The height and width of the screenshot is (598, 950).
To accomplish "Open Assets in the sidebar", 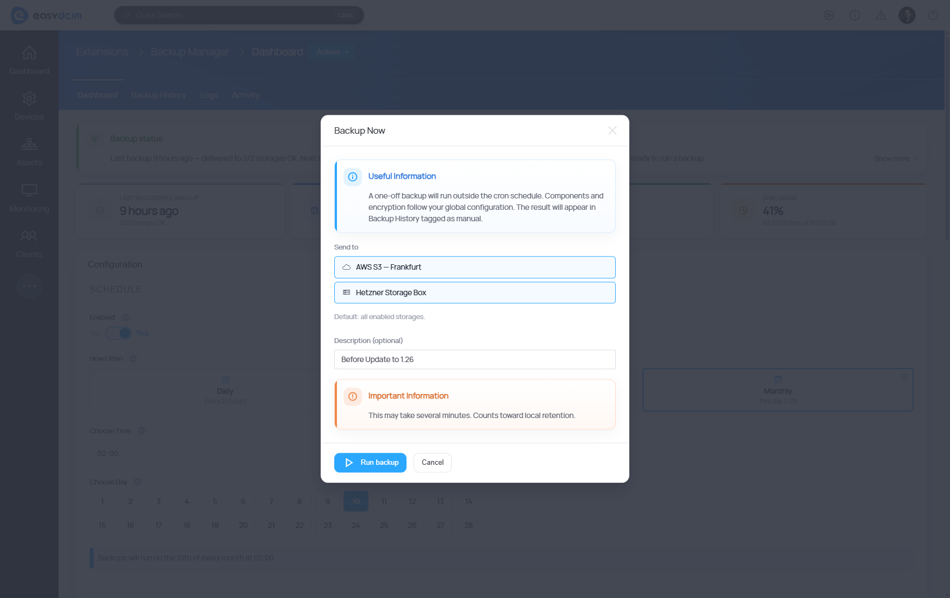I will click(x=29, y=152).
